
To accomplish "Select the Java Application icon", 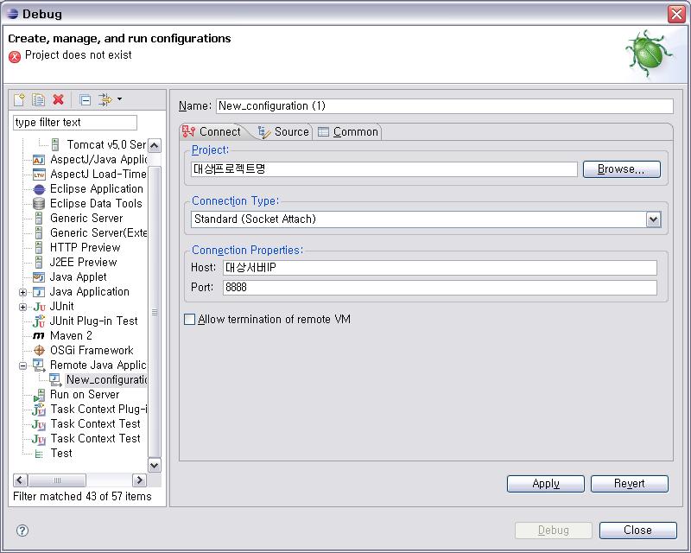I will click(x=39, y=292).
